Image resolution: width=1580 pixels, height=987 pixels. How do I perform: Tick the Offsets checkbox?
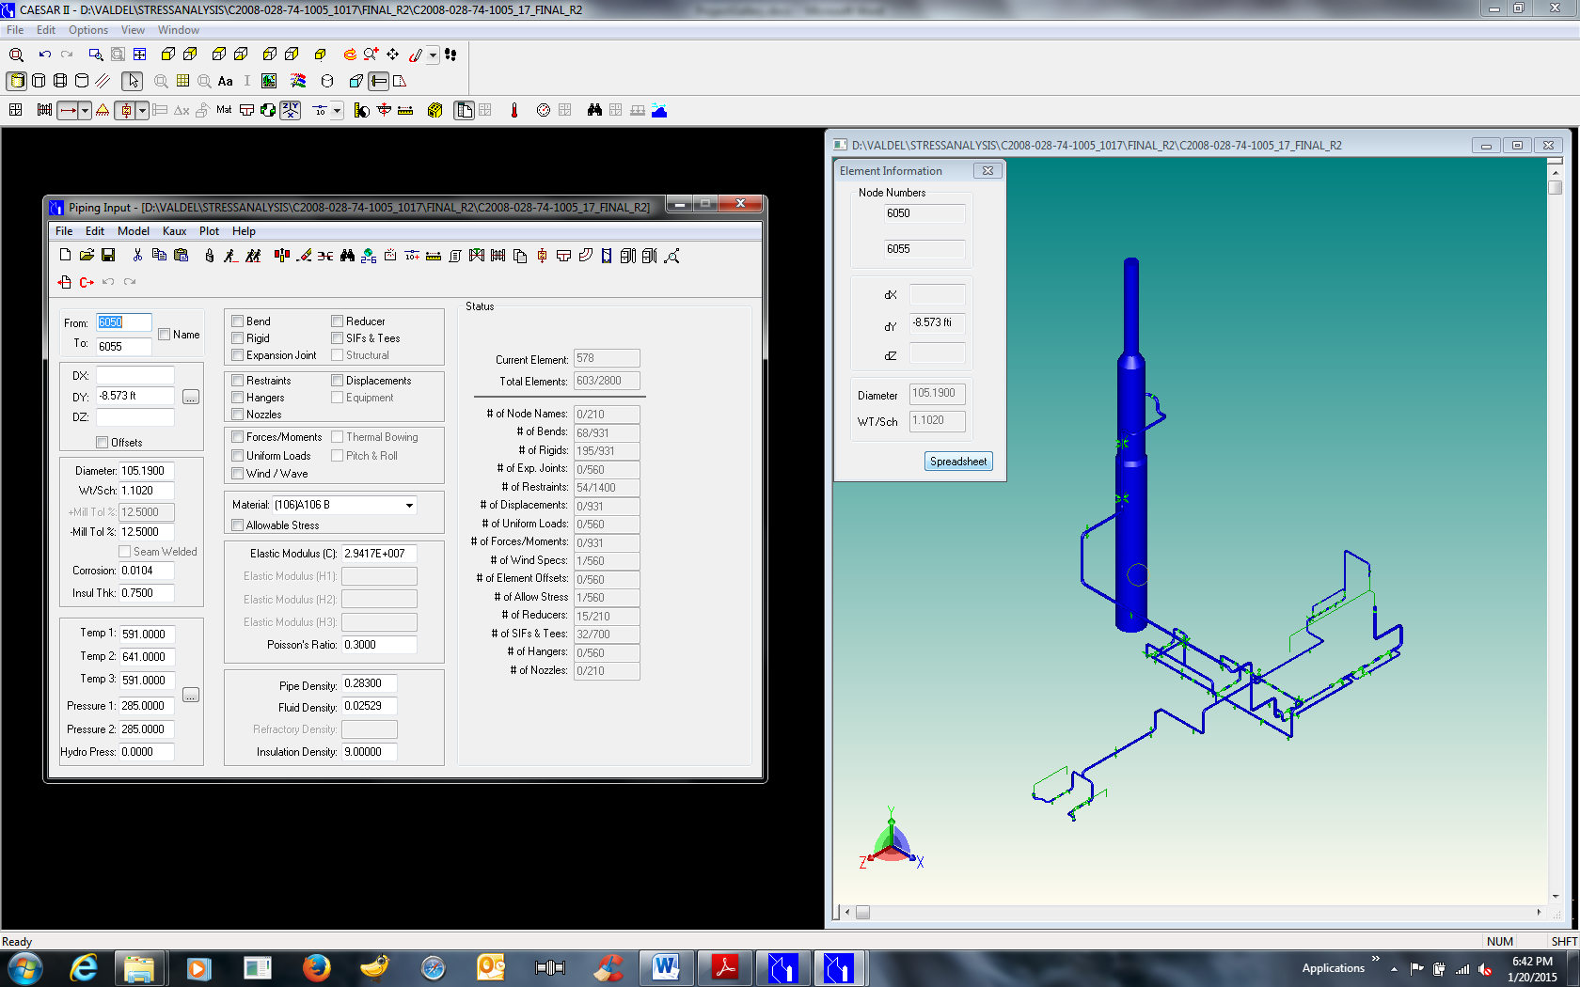click(103, 443)
